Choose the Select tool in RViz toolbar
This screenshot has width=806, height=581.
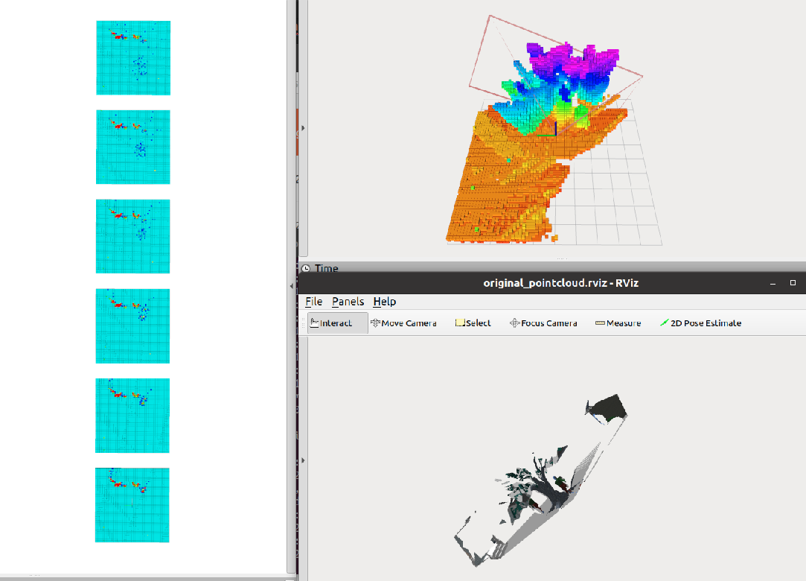[x=473, y=323]
